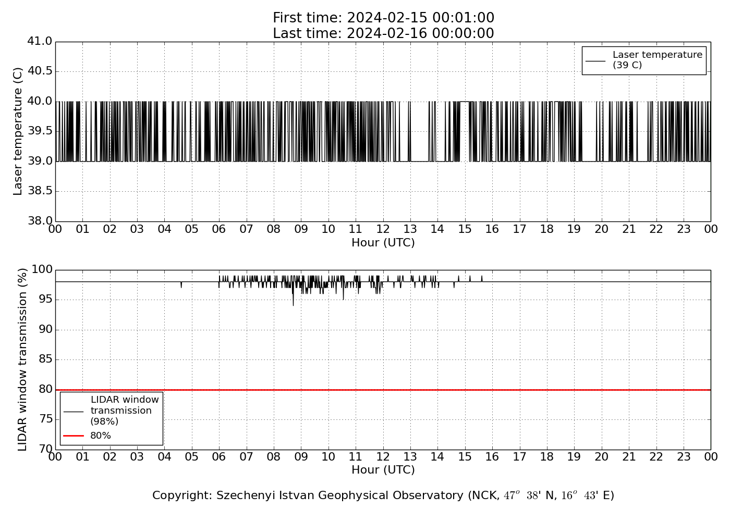730x521 pixels.
Task: Click the "LIDAR window transmission (%)" vertical axis label
Action: pyautogui.click(x=22, y=359)
